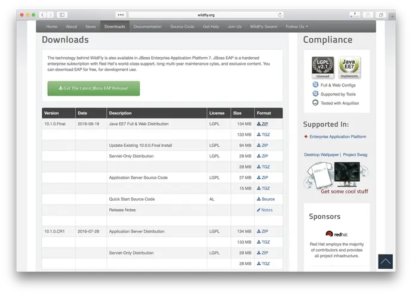
Task: Click Get The Latest JBoss EAP Release button
Action: pyautogui.click(x=94, y=88)
